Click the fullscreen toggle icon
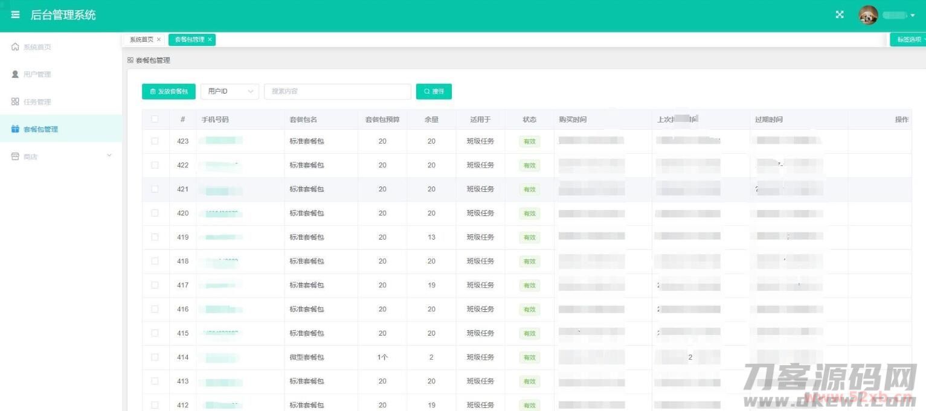 coord(840,15)
